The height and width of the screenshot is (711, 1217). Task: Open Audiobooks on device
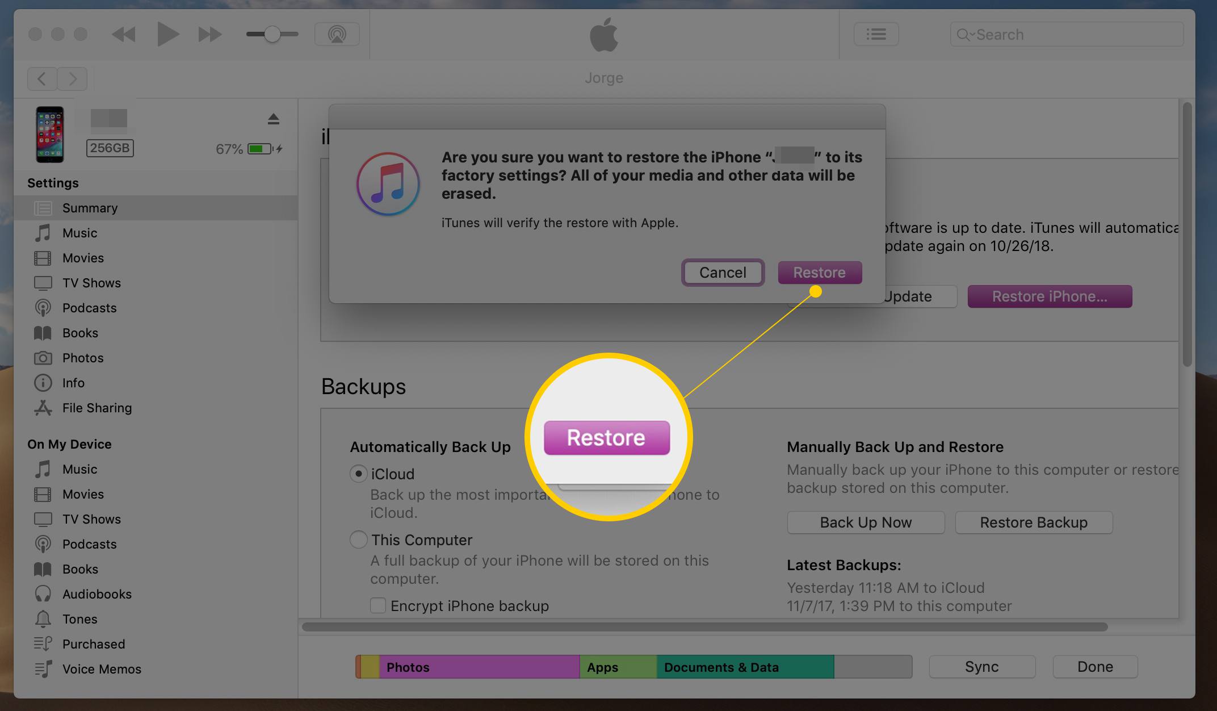pos(156,594)
